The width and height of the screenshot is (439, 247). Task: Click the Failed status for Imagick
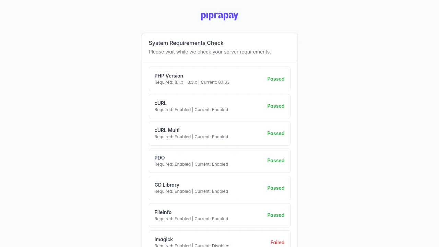click(x=277, y=243)
